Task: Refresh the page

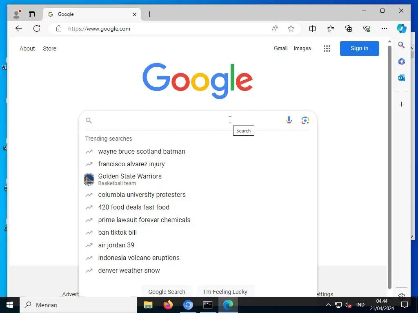Action: pyautogui.click(x=37, y=29)
